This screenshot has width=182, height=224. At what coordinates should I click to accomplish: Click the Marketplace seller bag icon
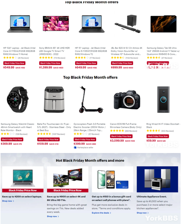click(75, 147)
